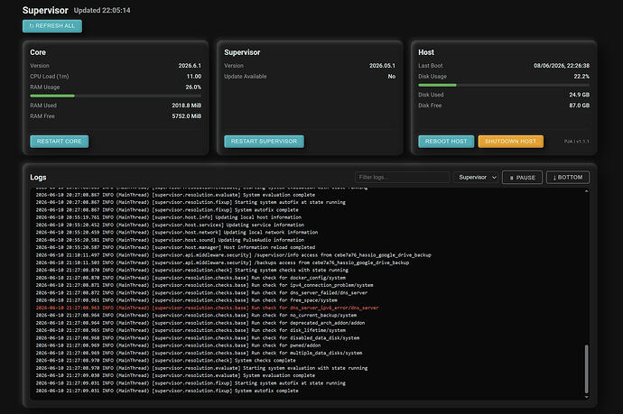Screen dimensions: 623x414
Task: Select Update Available value No
Action: [392, 76]
